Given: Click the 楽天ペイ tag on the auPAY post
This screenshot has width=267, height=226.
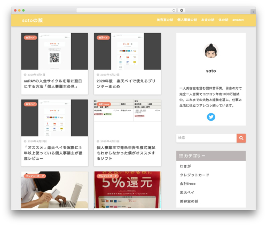Looking at the screenshot, I should 30,37.
